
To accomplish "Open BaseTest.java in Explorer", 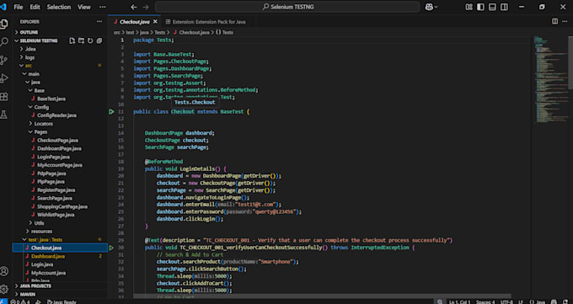I will (61, 99).
